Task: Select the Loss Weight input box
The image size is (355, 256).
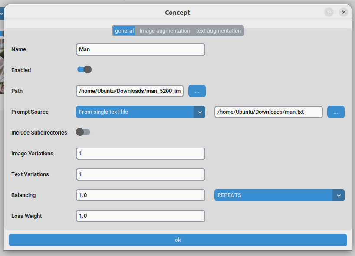Action: coord(140,216)
